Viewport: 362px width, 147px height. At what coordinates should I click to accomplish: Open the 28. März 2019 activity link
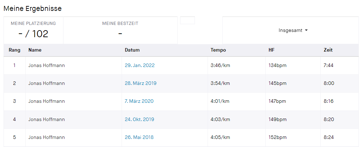click(141, 83)
